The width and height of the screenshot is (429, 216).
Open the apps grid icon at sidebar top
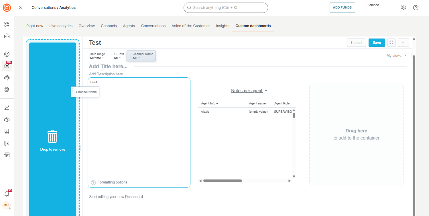pyautogui.click(x=7, y=24)
